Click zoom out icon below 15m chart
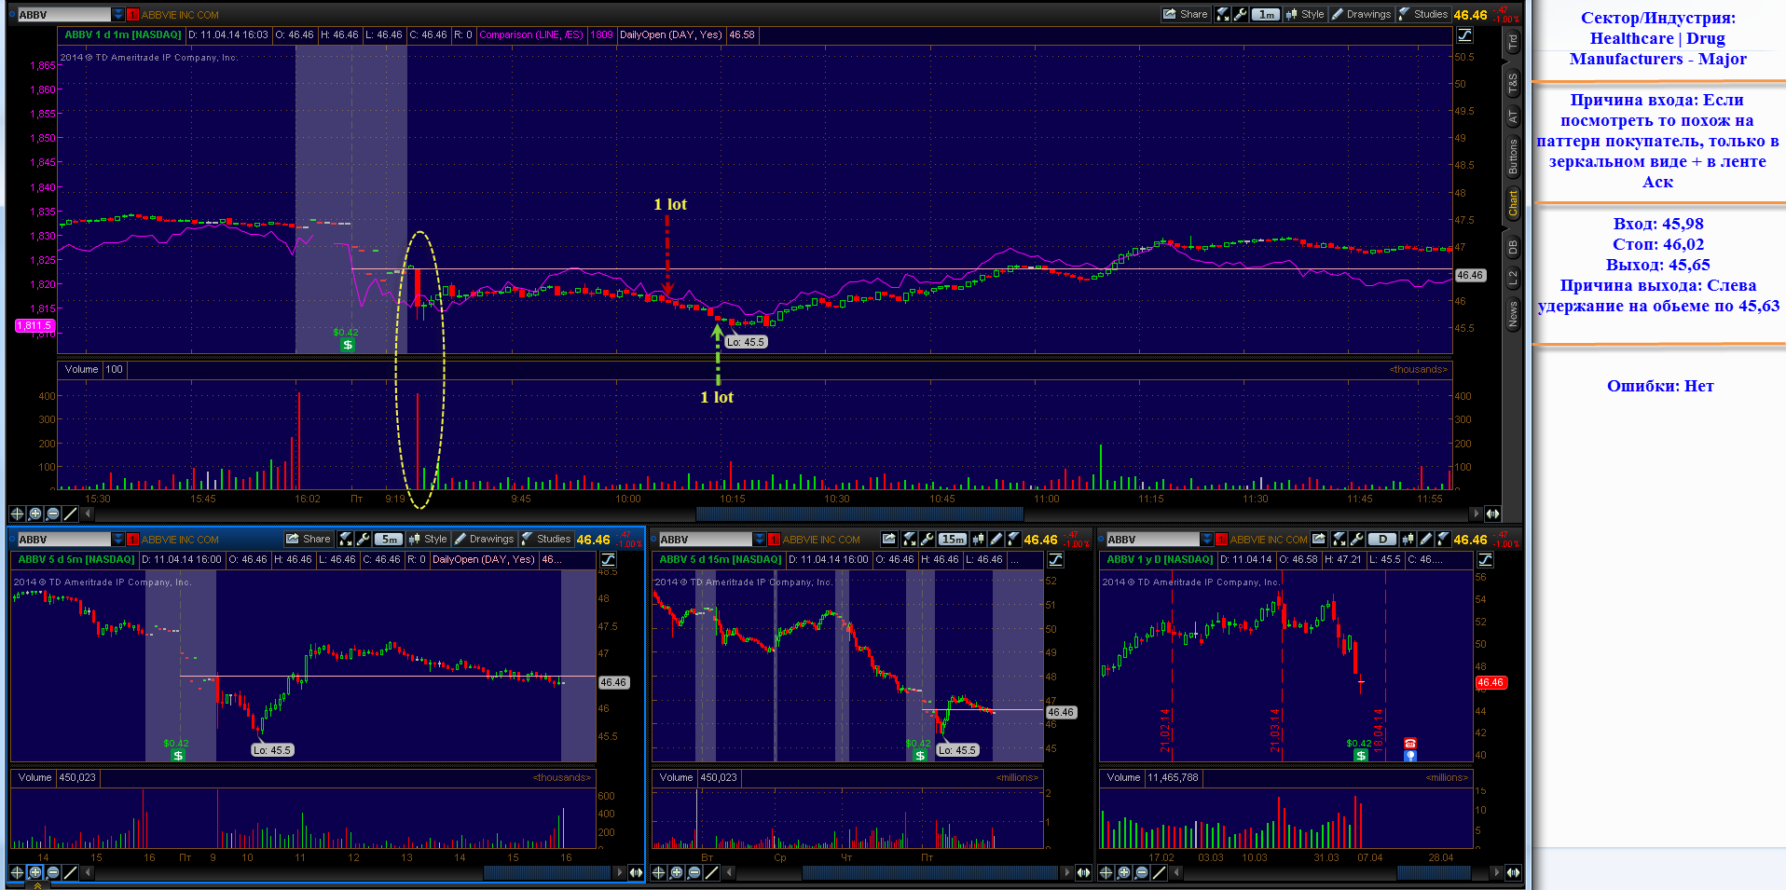 tap(694, 872)
